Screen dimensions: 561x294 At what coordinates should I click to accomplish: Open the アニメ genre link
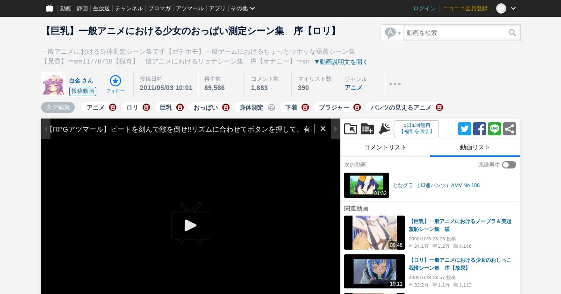point(353,88)
